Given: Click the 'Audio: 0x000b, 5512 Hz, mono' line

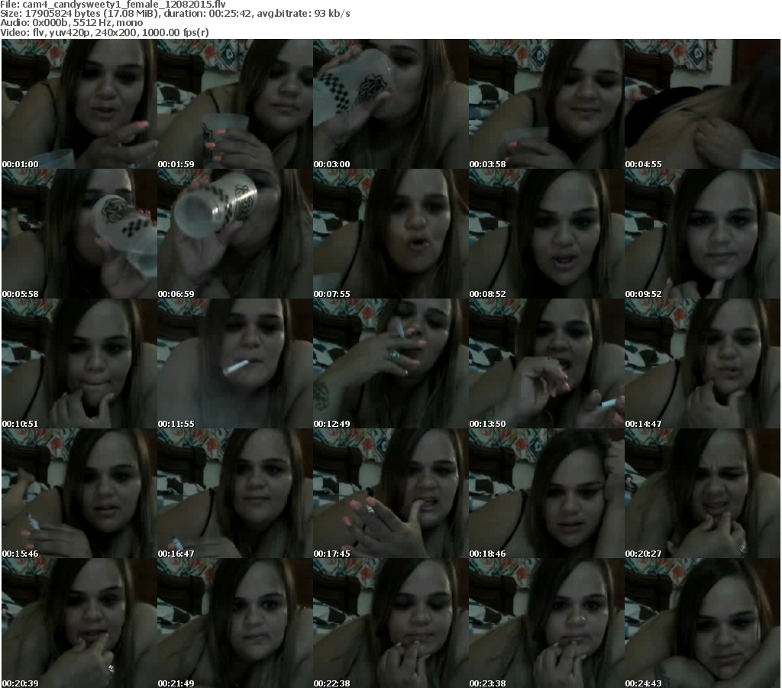Looking at the screenshot, I should pyautogui.click(x=71, y=23).
